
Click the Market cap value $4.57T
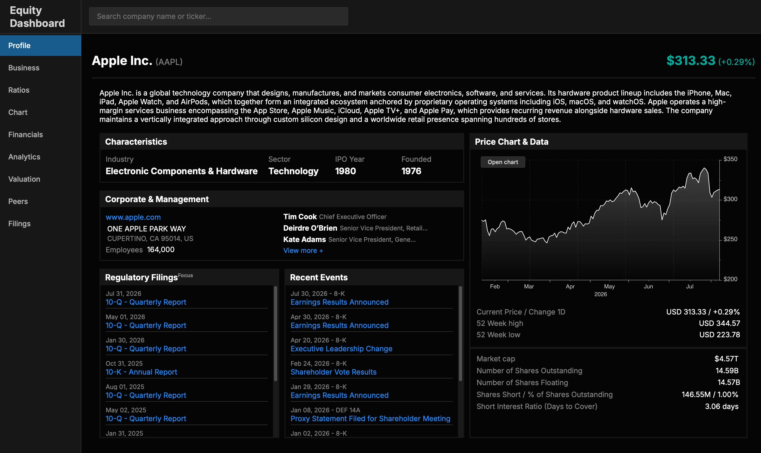[x=726, y=359]
